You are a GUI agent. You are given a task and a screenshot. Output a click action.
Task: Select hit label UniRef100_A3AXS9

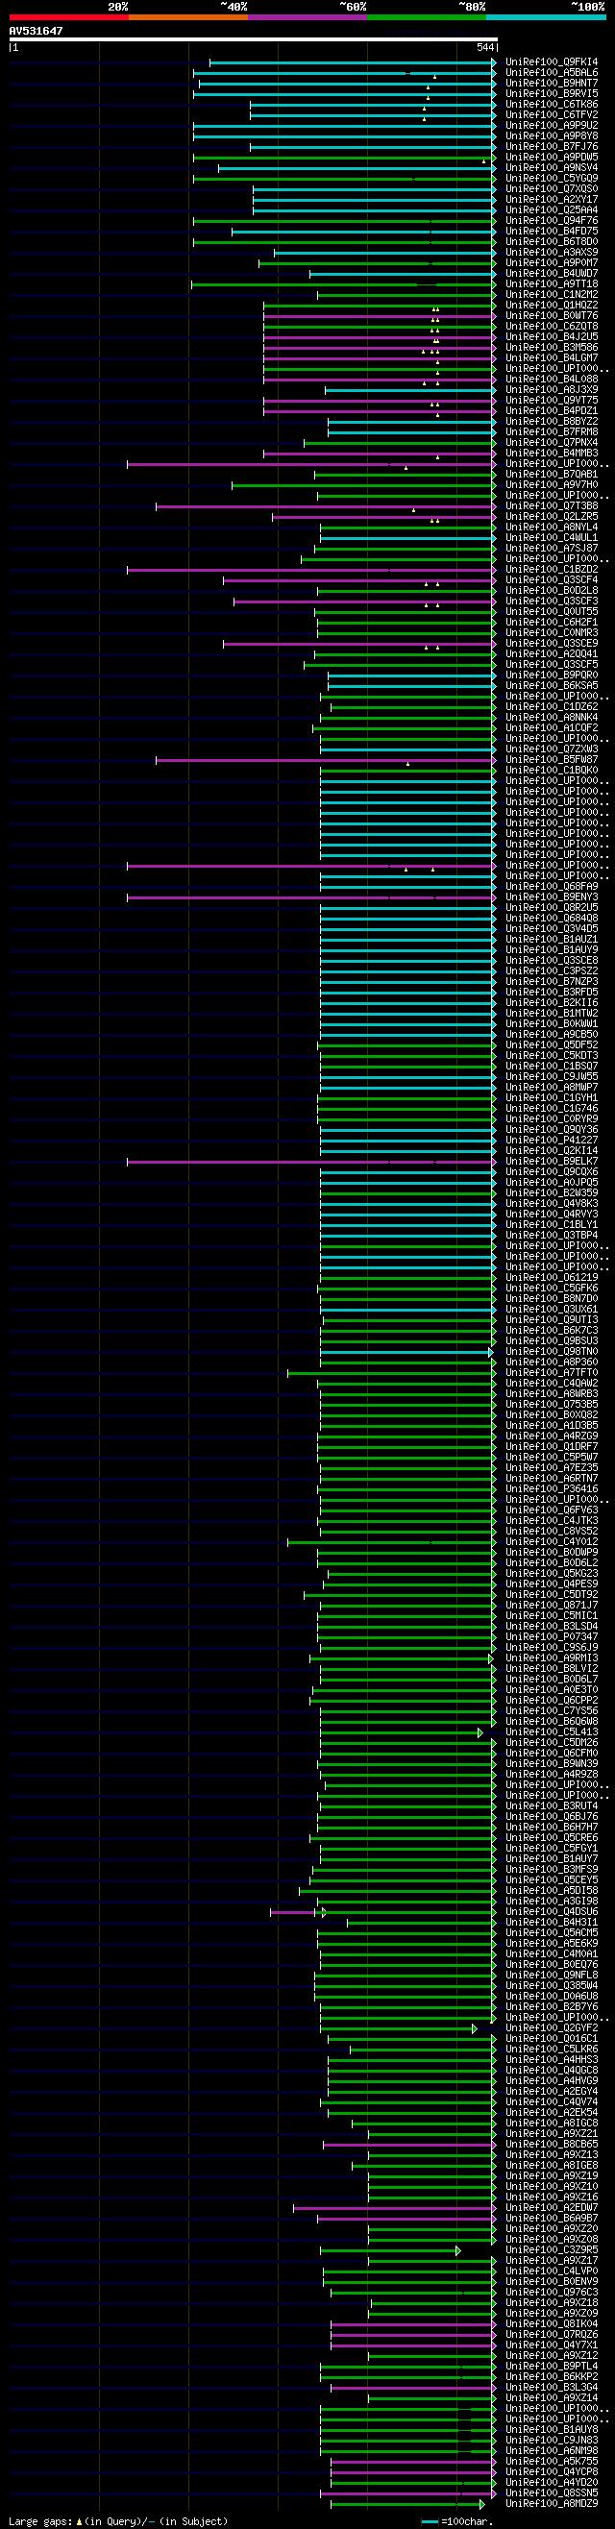tap(552, 253)
